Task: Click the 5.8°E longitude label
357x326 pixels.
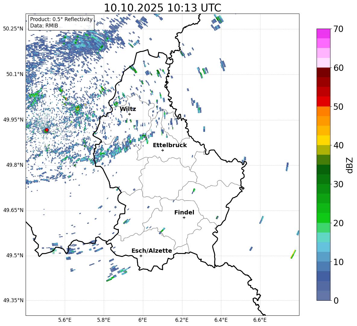Action: pos(104,320)
